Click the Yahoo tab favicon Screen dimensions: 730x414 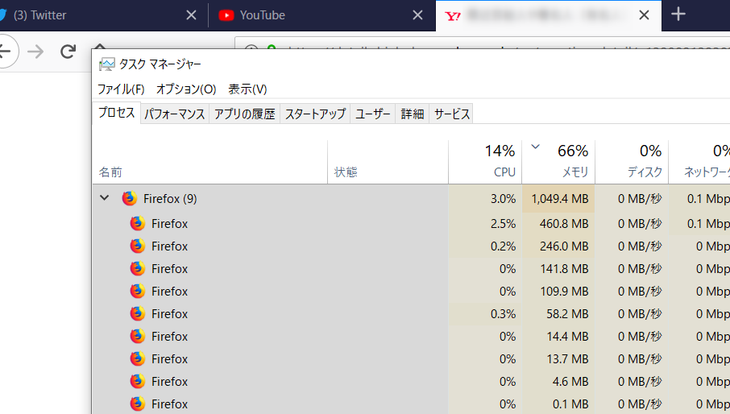453,16
